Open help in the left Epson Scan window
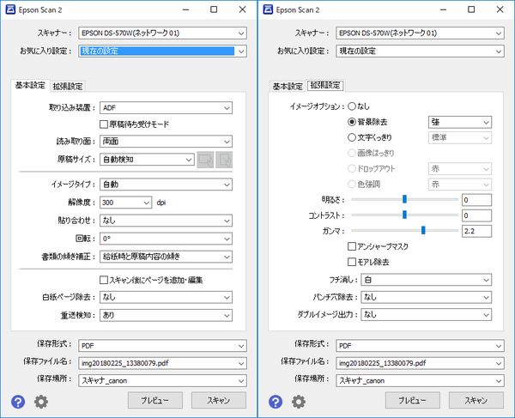Screen dimensions: 515x418 [18, 402]
